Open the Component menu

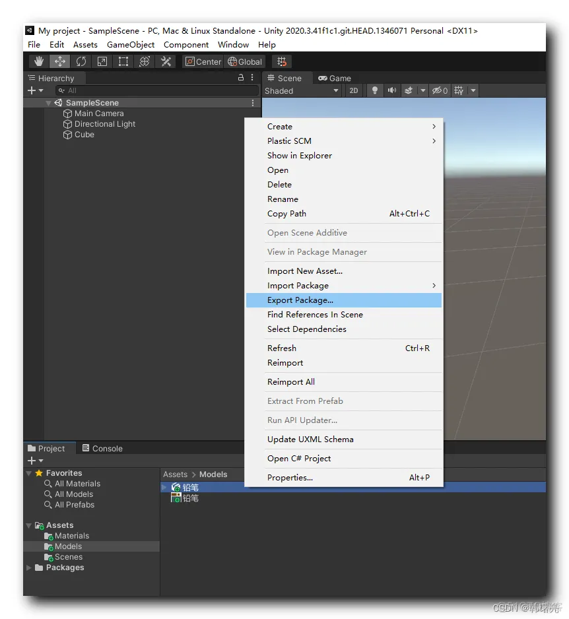click(186, 45)
